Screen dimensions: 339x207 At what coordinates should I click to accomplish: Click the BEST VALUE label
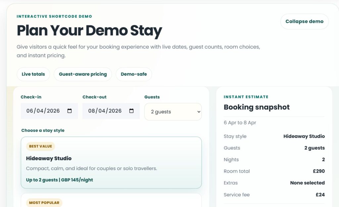point(40,146)
